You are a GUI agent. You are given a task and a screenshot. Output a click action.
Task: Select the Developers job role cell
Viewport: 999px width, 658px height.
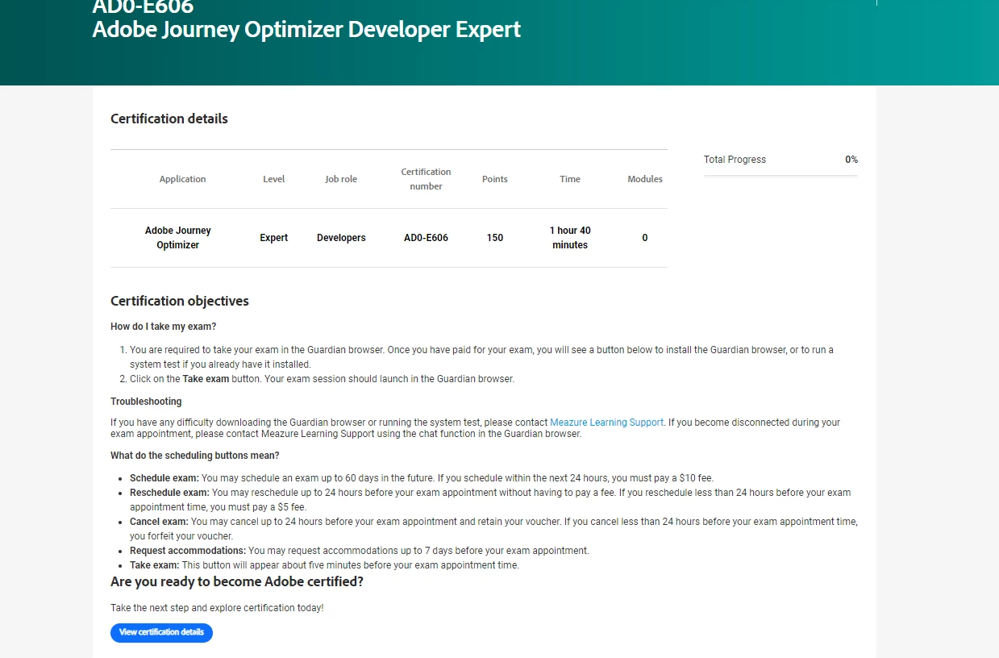tap(341, 238)
